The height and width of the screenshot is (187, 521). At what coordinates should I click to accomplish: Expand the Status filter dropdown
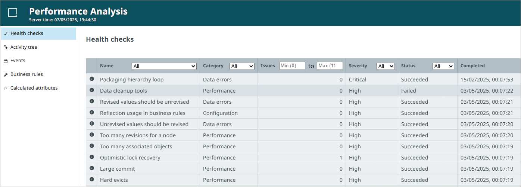click(443, 66)
